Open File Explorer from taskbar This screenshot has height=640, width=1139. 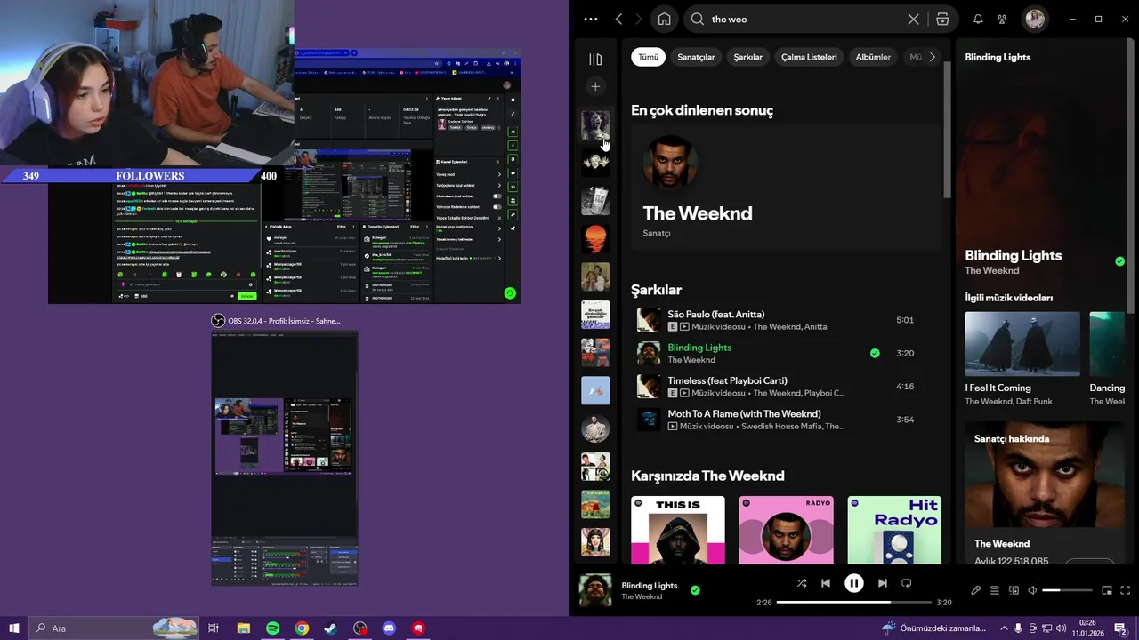(x=244, y=628)
